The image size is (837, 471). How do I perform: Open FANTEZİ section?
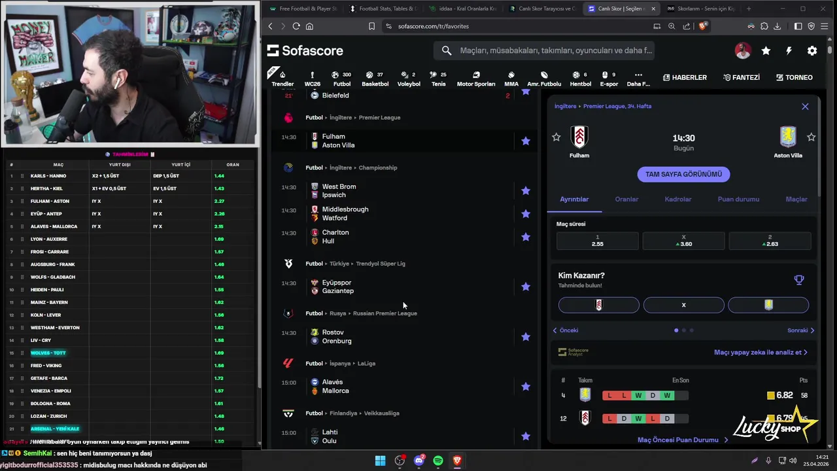click(x=742, y=77)
